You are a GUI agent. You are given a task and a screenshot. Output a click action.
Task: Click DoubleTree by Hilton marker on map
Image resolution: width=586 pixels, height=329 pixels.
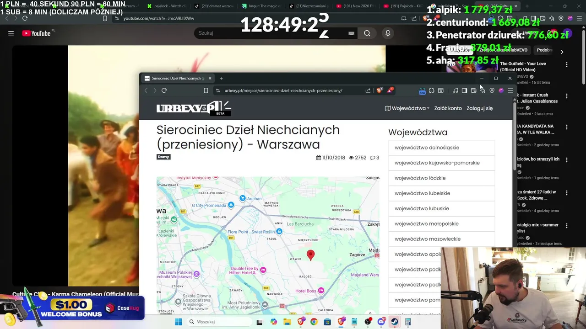coord(263,270)
